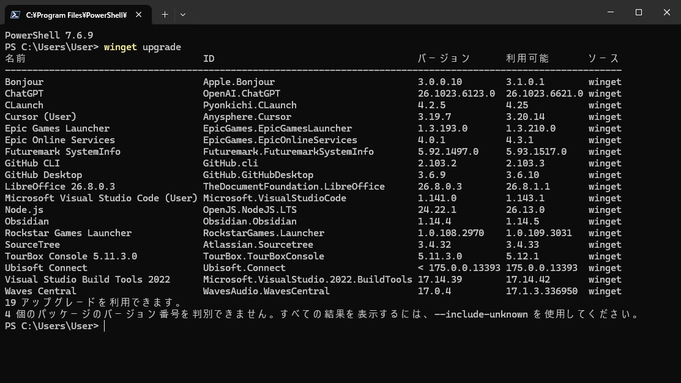The image size is (681, 383).
Task: Open the new-tab profile dropdown arrow
Action: tap(183, 15)
